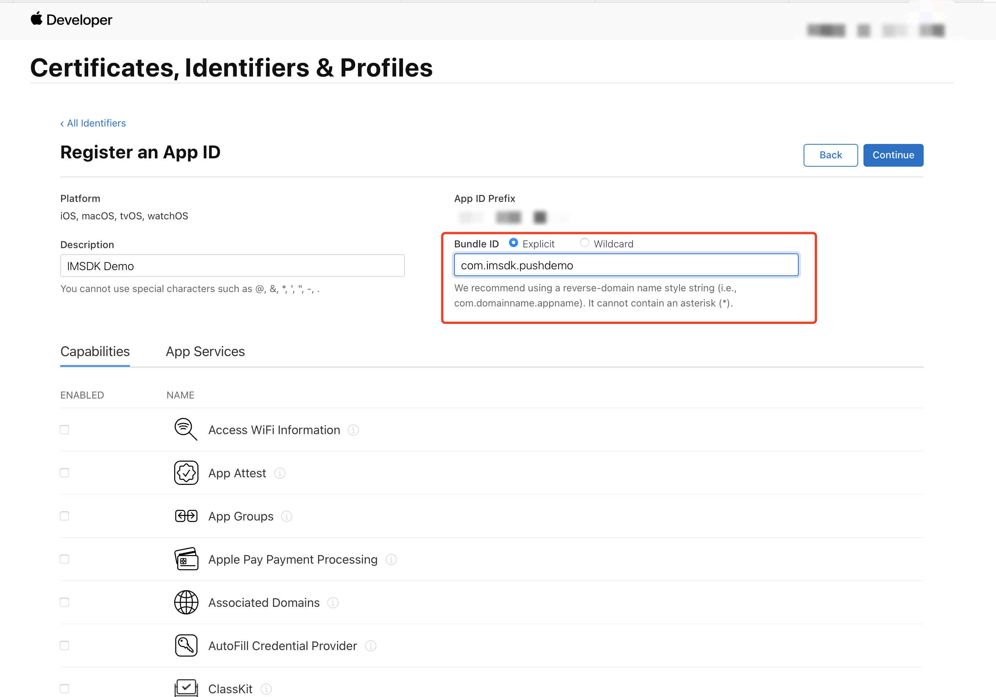Click the Apple Pay Payment Processing icon
The width and height of the screenshot is (996, 697).
click(186, 559)
